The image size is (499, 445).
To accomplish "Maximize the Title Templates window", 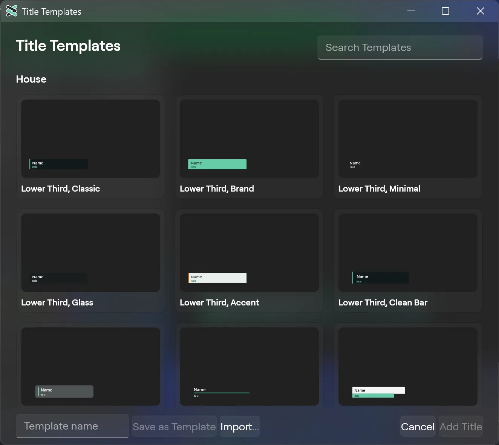I will tap(445, 11).
